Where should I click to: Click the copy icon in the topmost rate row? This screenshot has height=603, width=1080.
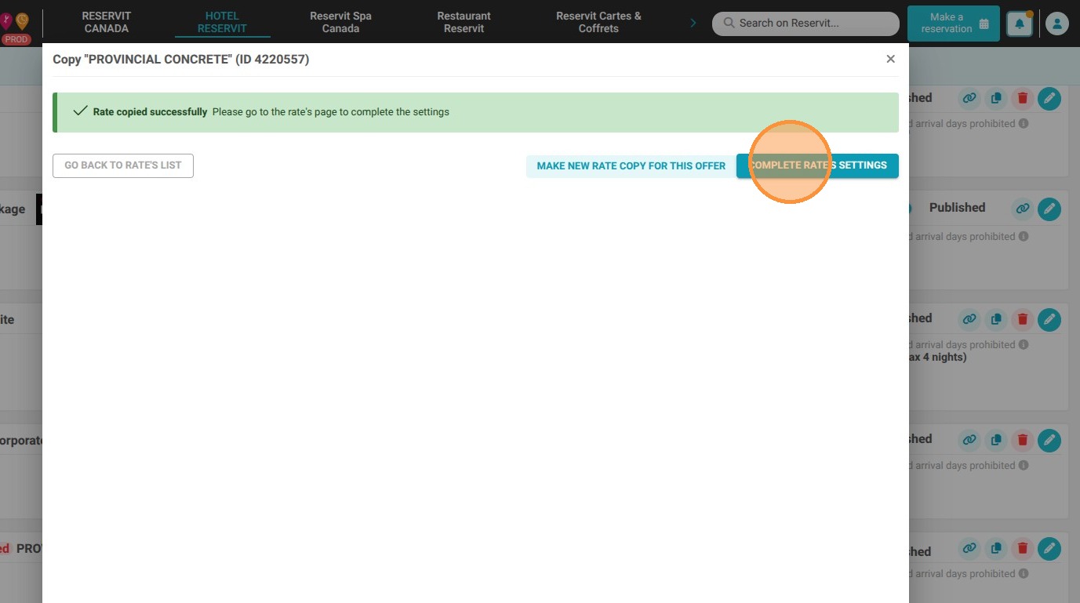(x=996, y=99)
